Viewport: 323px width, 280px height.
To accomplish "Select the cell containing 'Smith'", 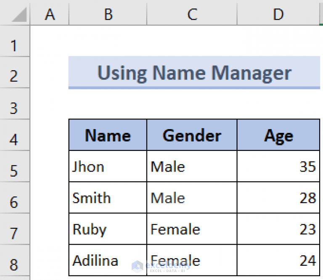I will click(x=108, y=198).
